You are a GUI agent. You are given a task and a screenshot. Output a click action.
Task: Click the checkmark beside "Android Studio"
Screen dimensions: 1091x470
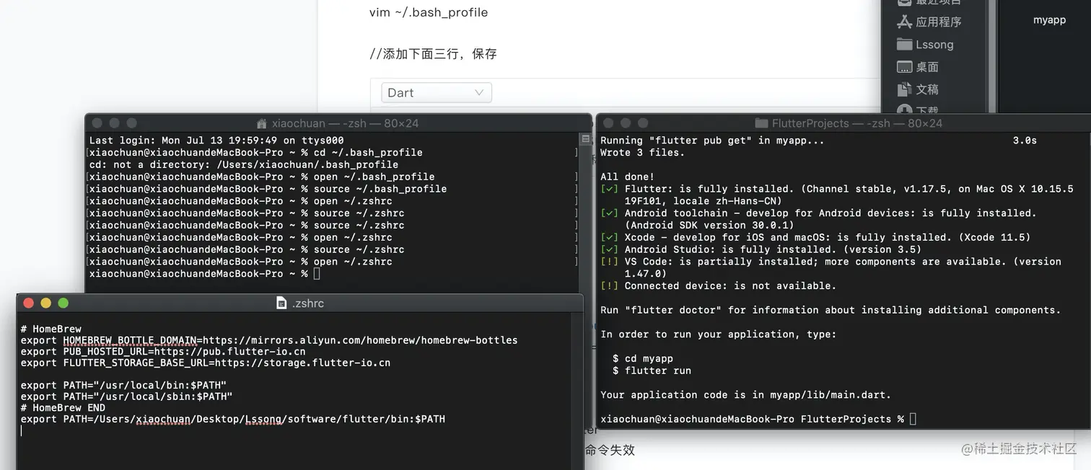(x=610, y=249)
